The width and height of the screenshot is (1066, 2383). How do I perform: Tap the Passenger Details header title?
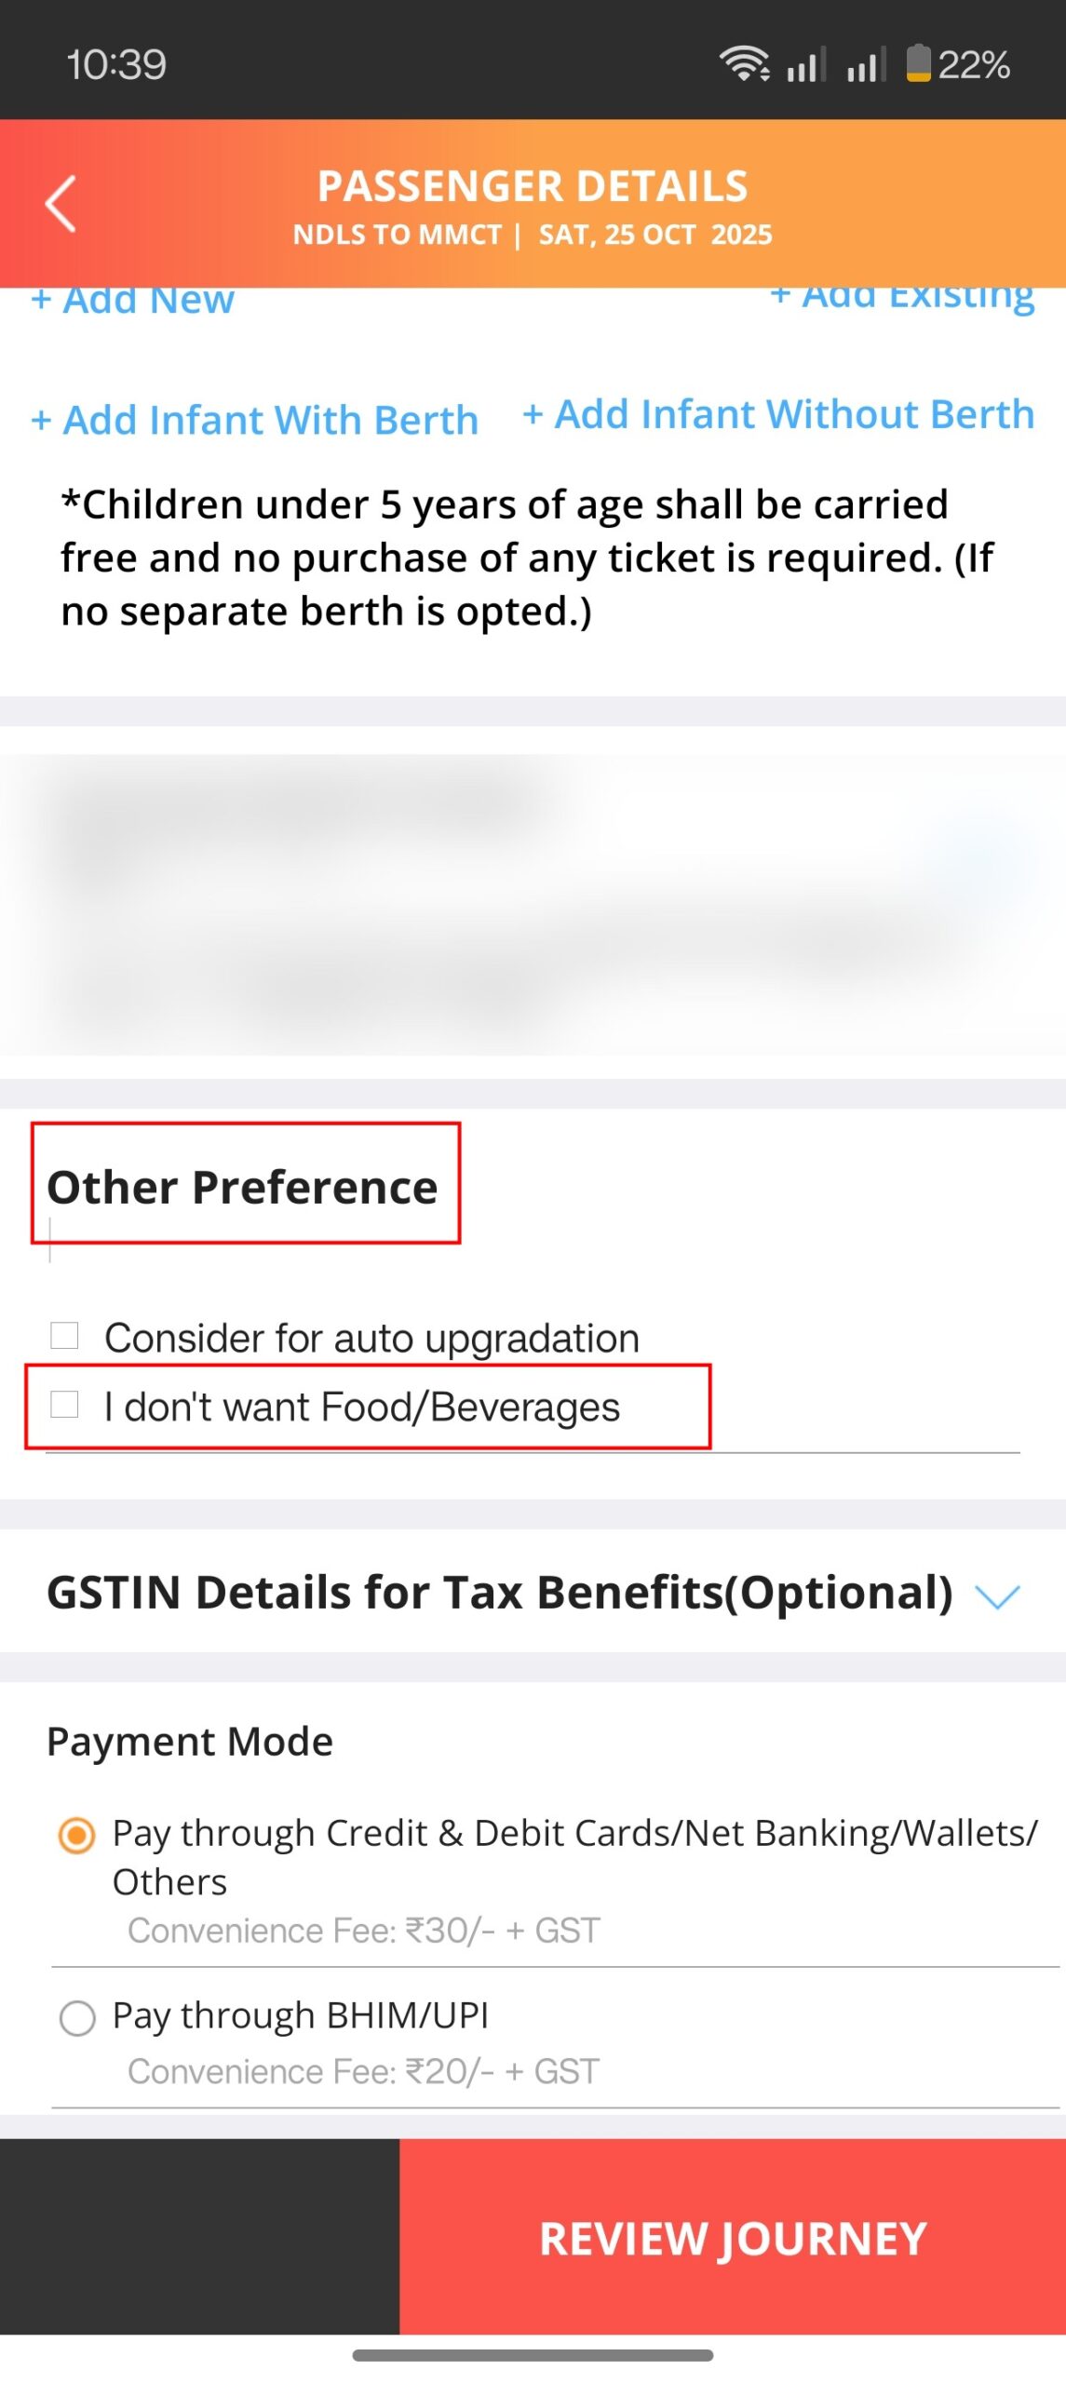[x=533, y=186]
